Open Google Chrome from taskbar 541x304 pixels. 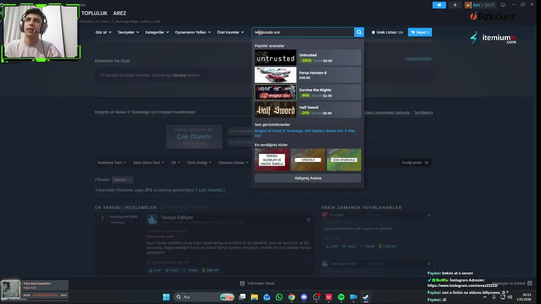tap(291, 297)
